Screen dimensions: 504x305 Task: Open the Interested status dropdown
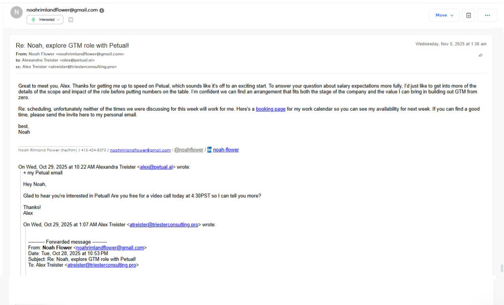point(45,20)
